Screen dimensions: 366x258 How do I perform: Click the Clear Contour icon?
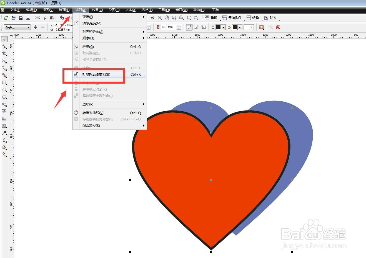[x=278, y=27]
